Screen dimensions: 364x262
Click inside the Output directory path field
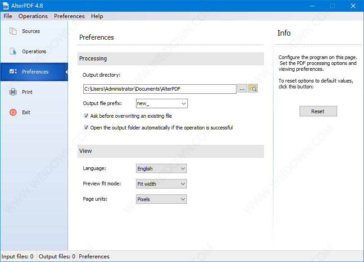160,89
